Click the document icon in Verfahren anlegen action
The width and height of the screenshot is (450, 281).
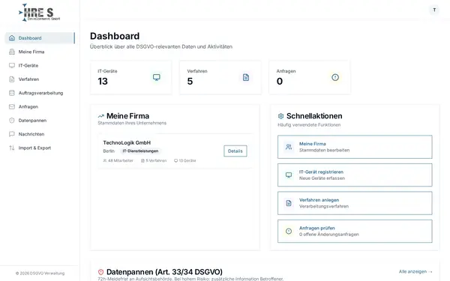coord(289,203)
